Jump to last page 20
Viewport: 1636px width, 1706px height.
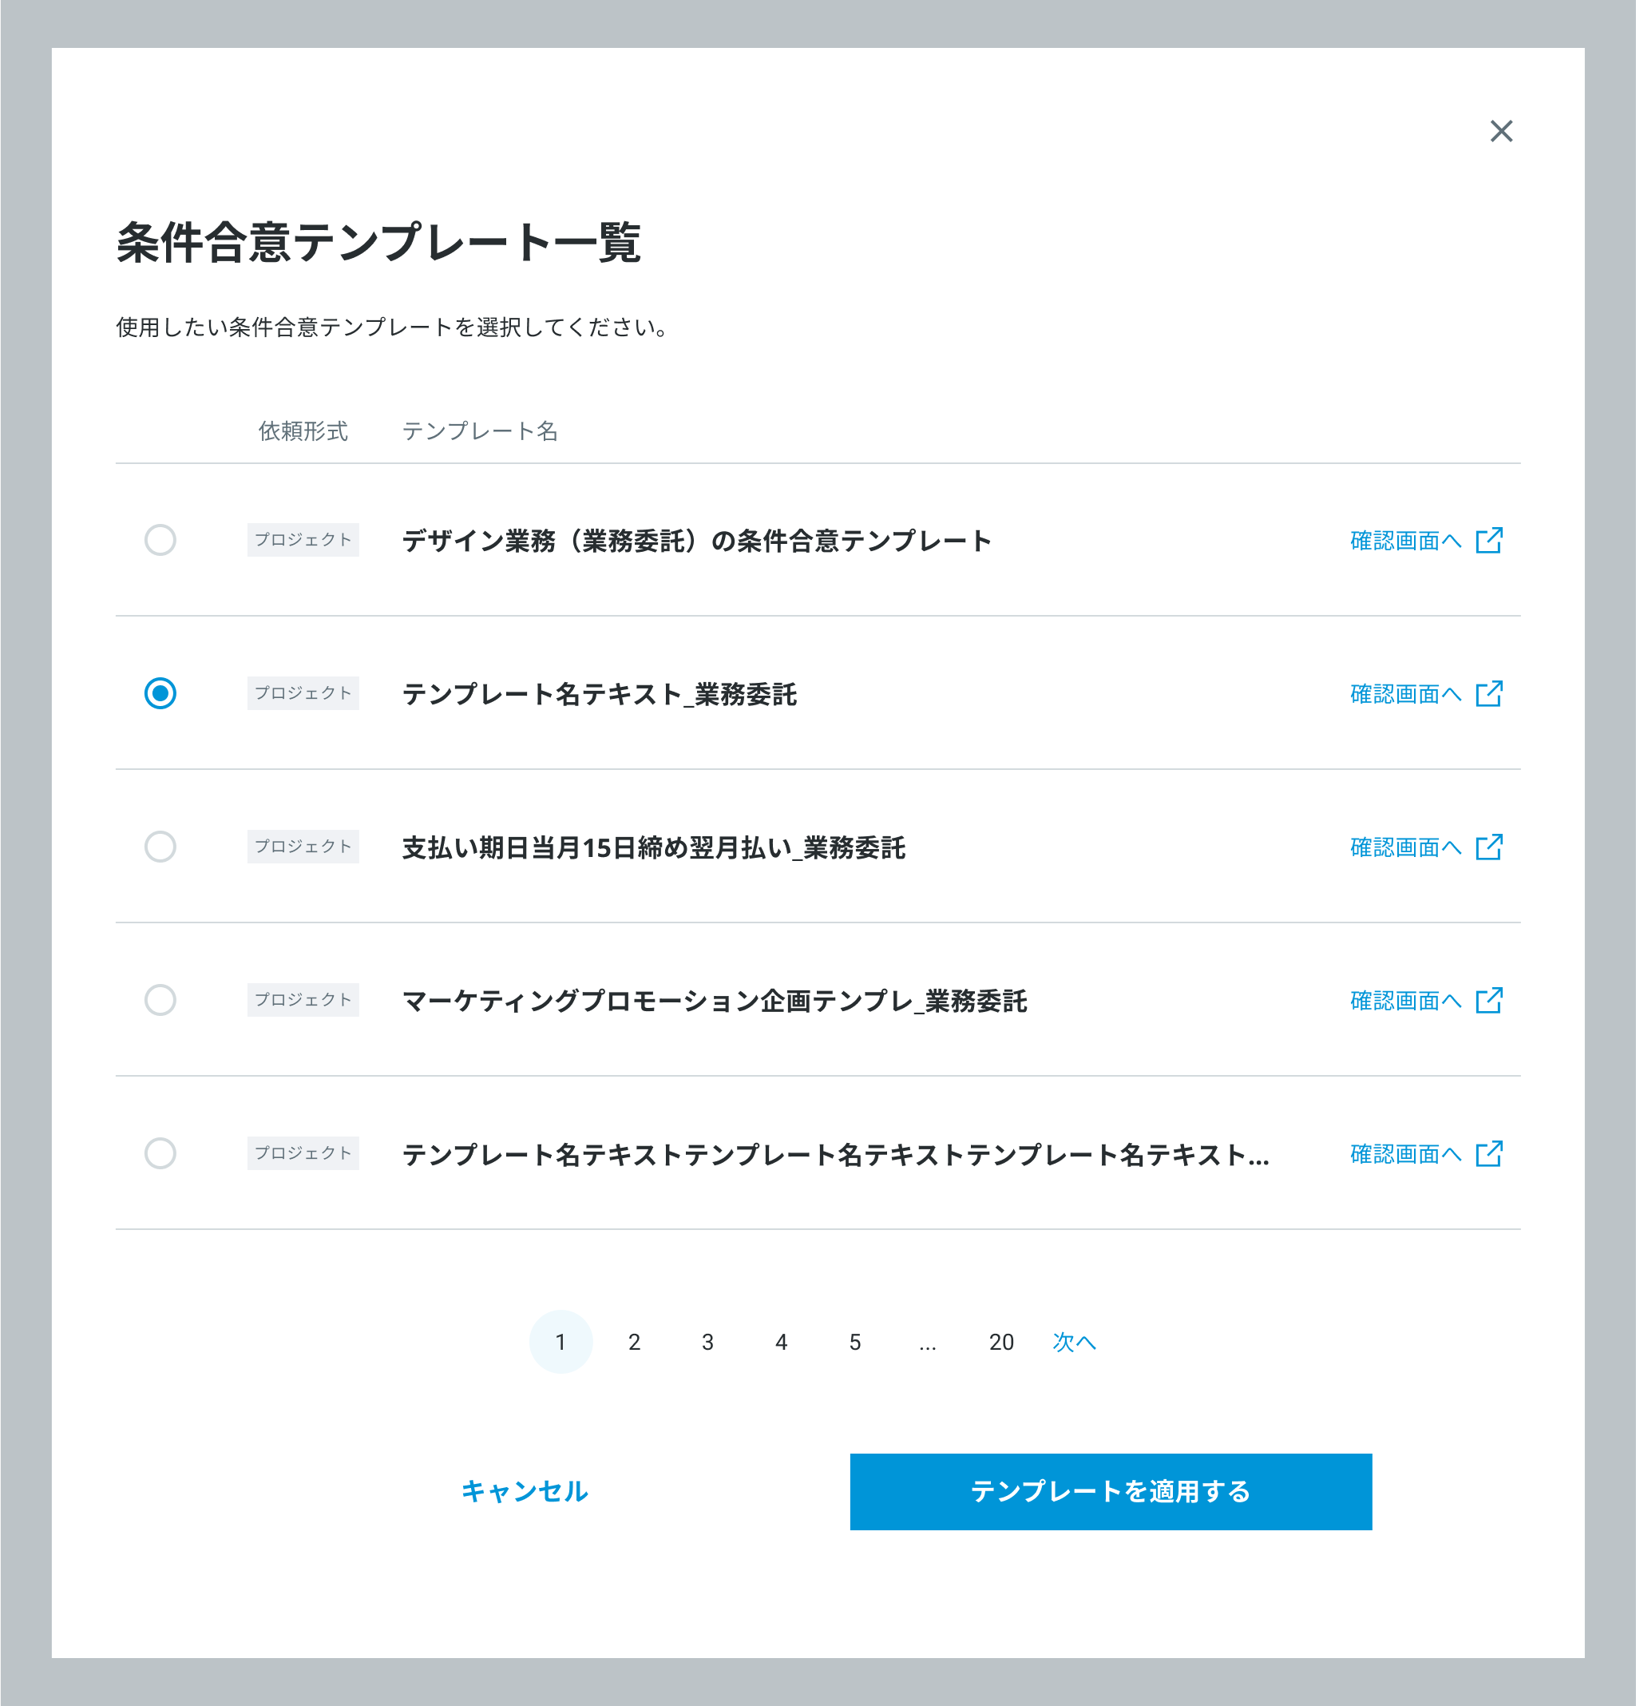point(1000,1342)
